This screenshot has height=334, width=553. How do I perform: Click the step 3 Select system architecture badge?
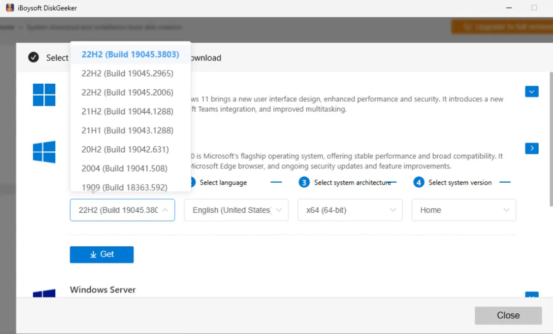304,182
